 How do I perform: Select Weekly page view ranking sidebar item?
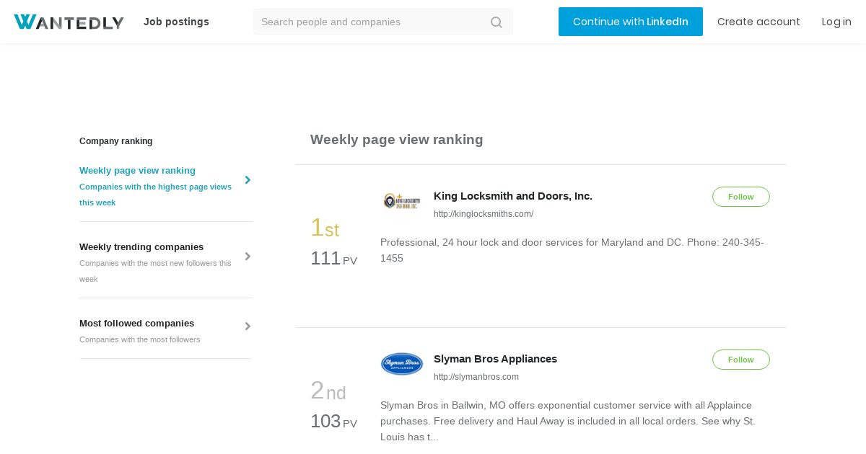137,171
